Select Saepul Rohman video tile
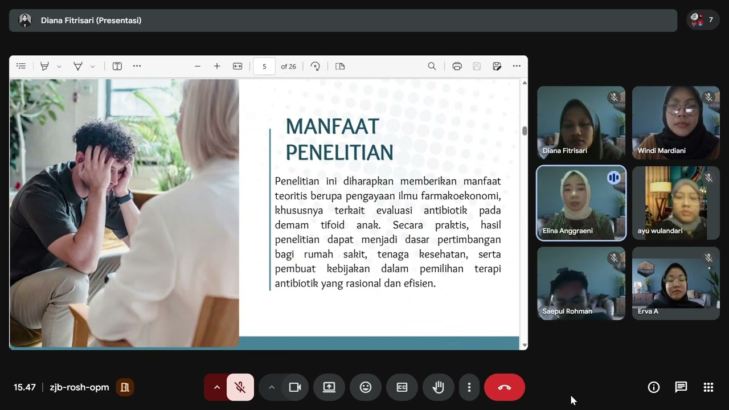Image resolution: width=729 pixels, height=410 pixels. 581,283
